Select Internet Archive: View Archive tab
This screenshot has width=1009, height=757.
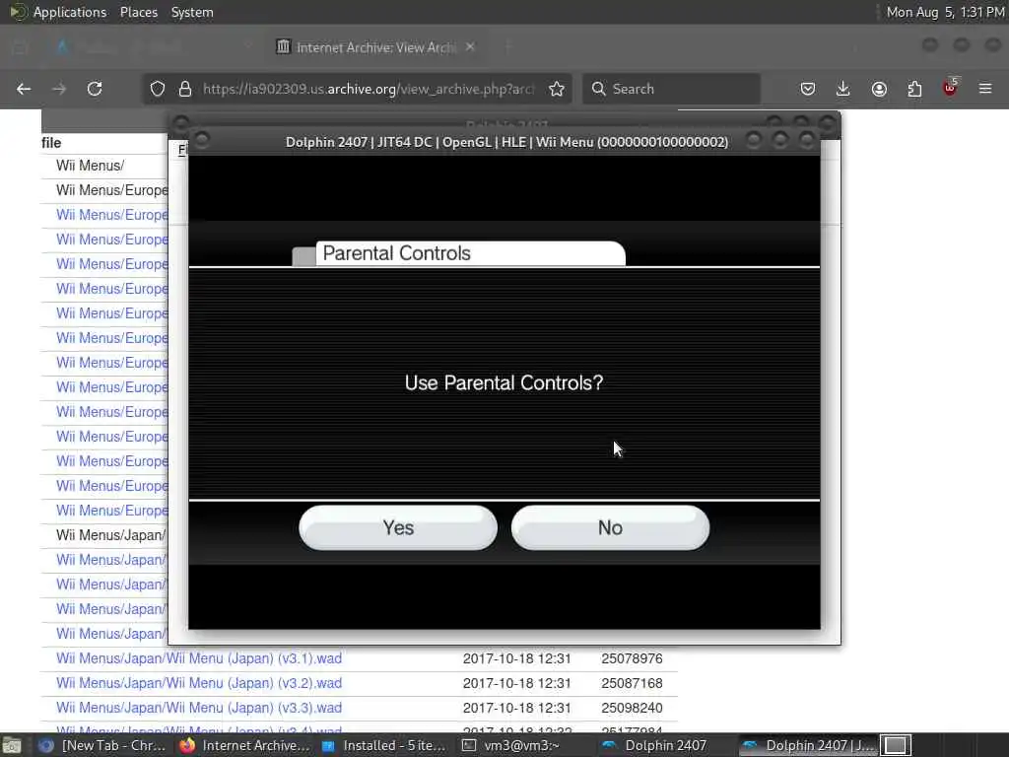pyautogui.click(x=375, y=47)
